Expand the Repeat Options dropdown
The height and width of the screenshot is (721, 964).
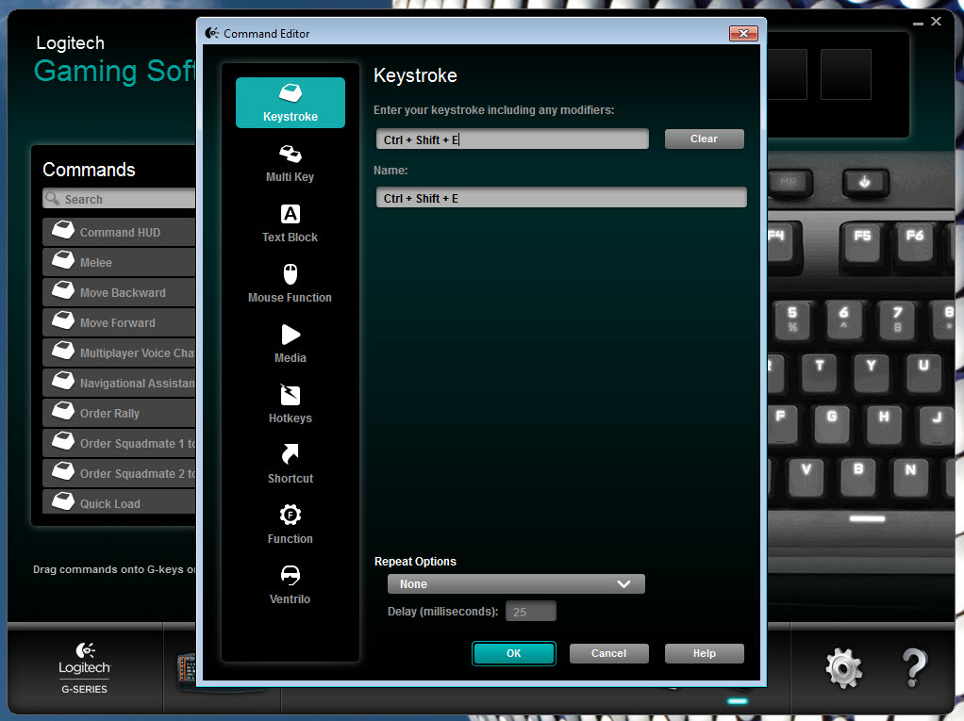(516, 584)
